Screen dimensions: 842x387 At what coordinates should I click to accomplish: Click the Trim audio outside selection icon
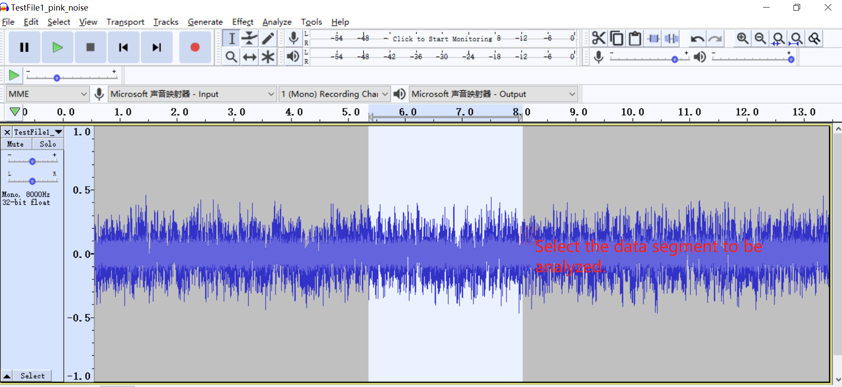coord(653,38)
